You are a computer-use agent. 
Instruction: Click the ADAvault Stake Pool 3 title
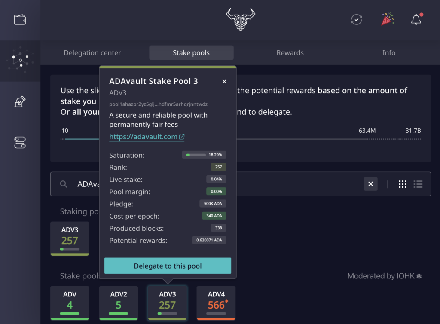pyautogui.click(x=153, y=81)
